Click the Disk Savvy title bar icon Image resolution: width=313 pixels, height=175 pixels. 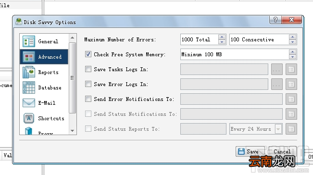click(19, 22)
